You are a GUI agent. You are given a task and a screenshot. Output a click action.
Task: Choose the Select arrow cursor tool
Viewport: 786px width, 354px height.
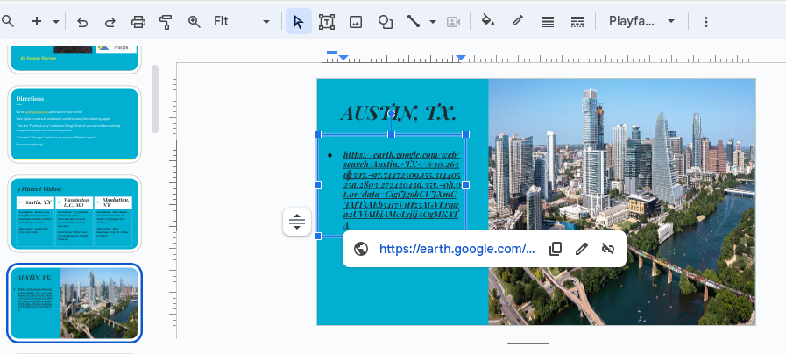[x=299, y=22]
